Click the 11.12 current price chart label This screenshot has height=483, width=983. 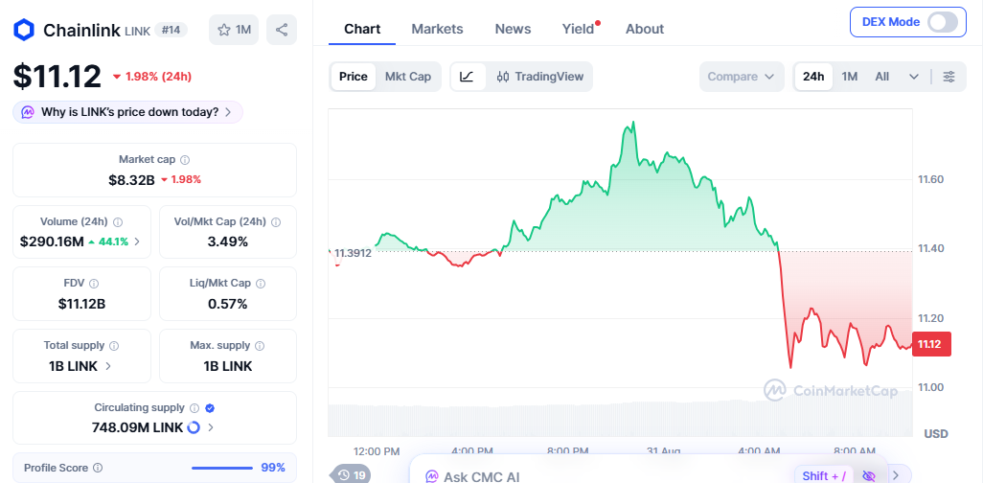point(931,344)
